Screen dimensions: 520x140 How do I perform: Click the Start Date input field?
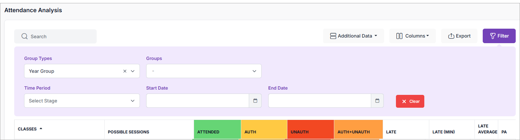point(197,101)
